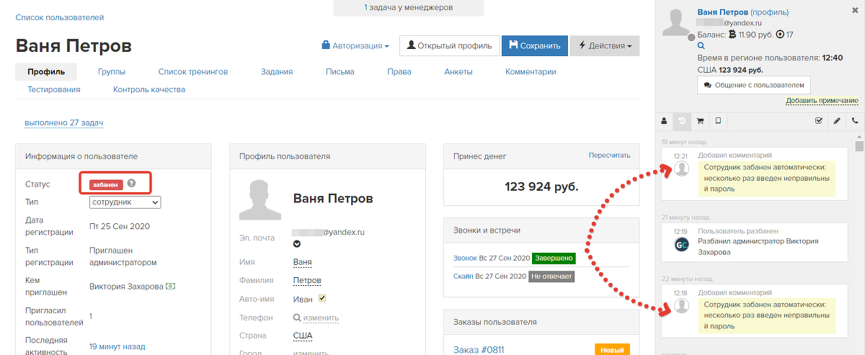Click the Новый order status badge

612,349
